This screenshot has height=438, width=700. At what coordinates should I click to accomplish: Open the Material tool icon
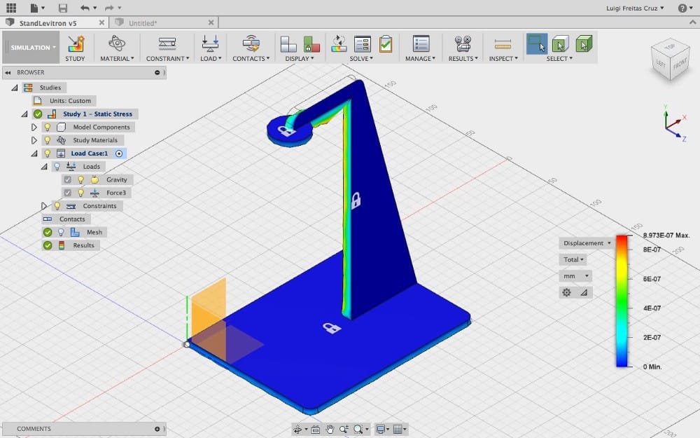pyautogui.click(x=116, y=43)
